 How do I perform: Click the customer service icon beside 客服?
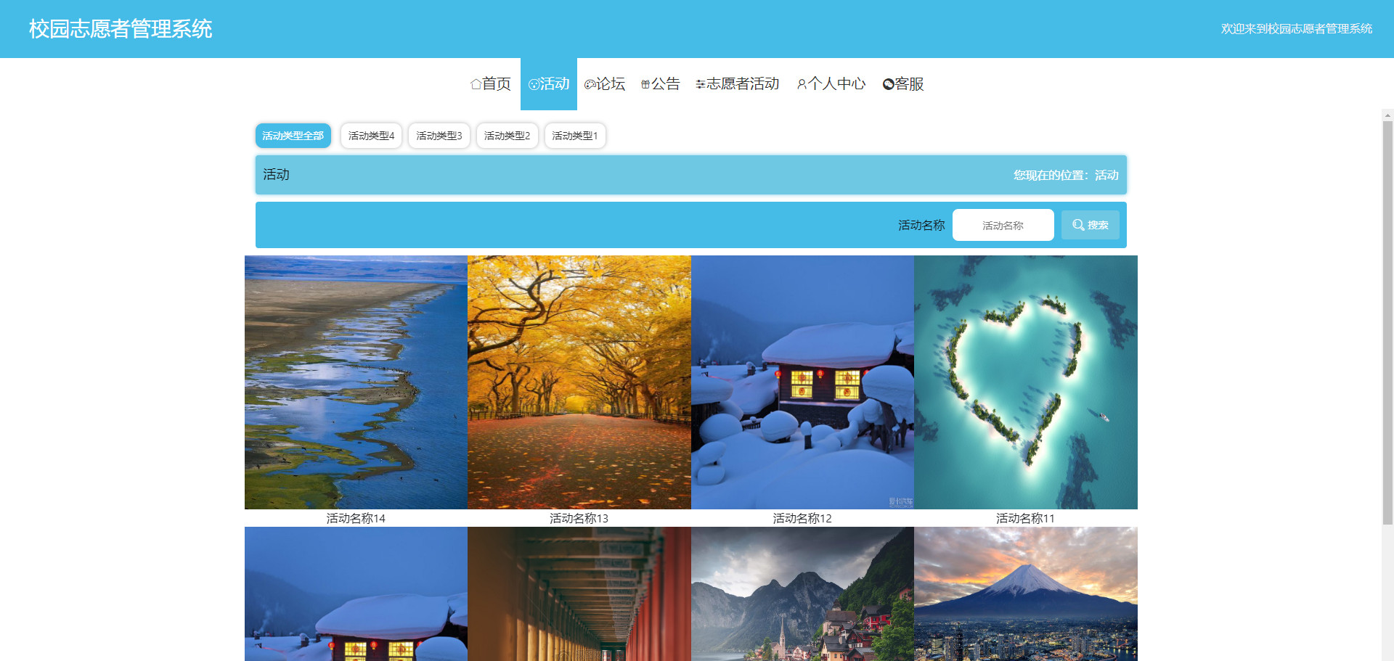(888, 84)
